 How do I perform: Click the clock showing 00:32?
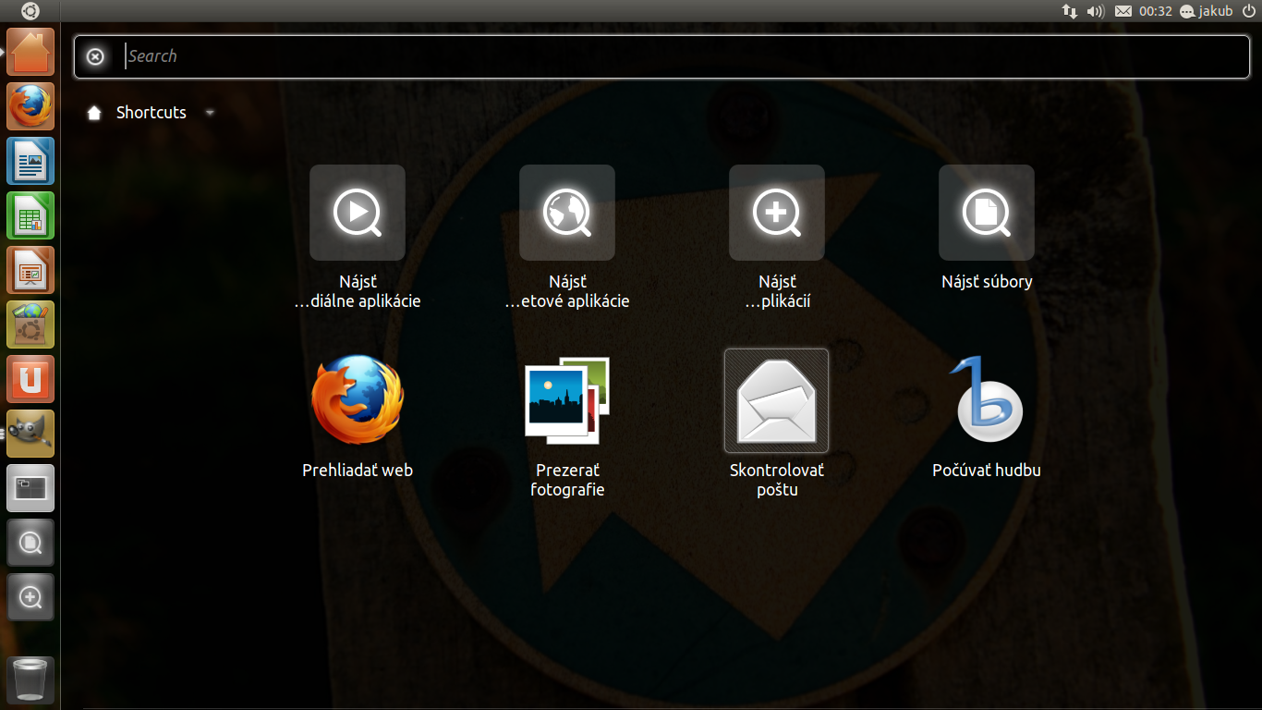point(1156,11)
